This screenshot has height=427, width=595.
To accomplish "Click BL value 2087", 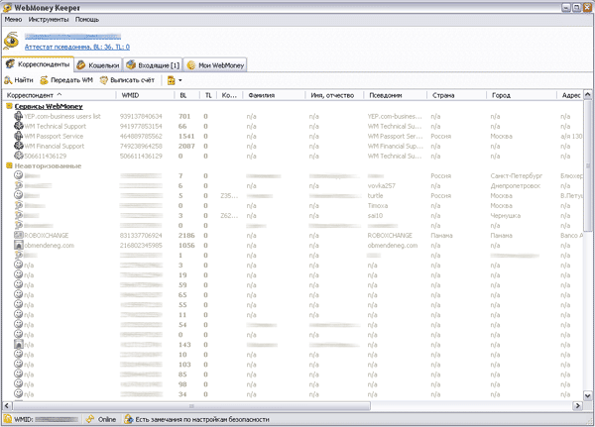I will coord(186,146).
